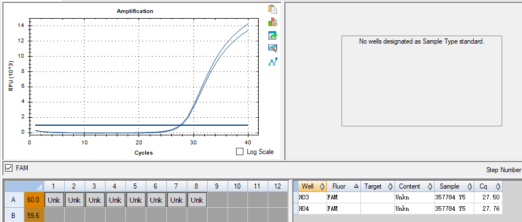
Task: Click the 'No wells designated' message
Action: click(422, 41)
